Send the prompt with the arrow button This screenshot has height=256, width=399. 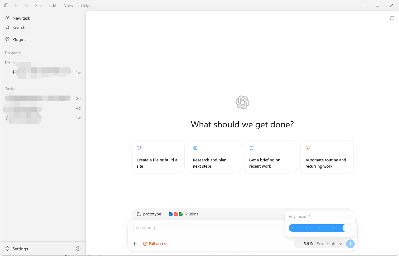pyautogui.click(x=350, y=244)
